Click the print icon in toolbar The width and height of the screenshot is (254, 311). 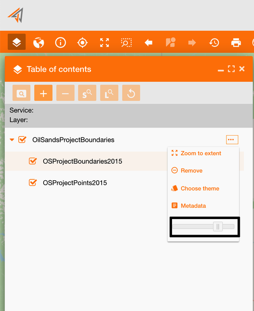point(236,42)
